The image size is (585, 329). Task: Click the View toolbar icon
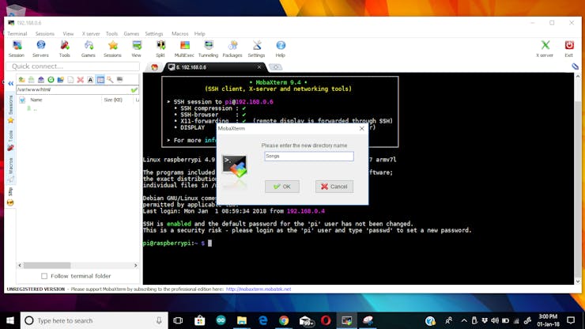tap(137, 49)
